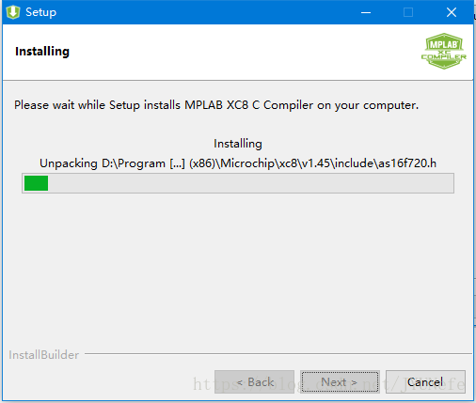Click the MPLAB XC Compiler logo

point(444,51)
